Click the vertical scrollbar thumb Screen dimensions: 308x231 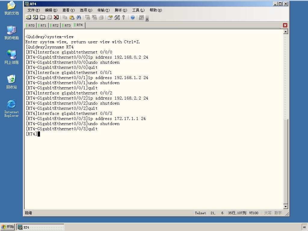[x=286, y=162]
